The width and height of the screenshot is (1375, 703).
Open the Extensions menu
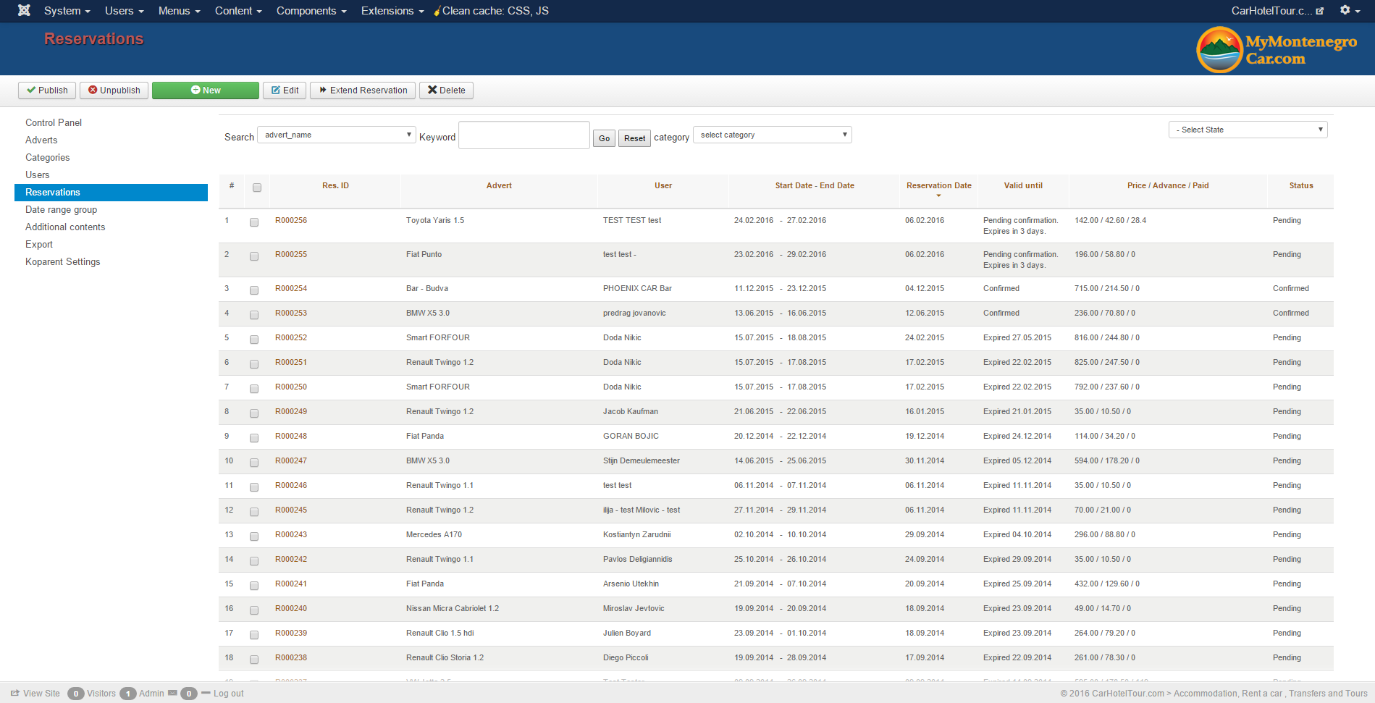[392, 11]
